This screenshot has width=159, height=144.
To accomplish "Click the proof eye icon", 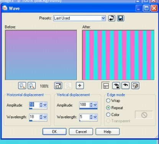I will 126,85.
